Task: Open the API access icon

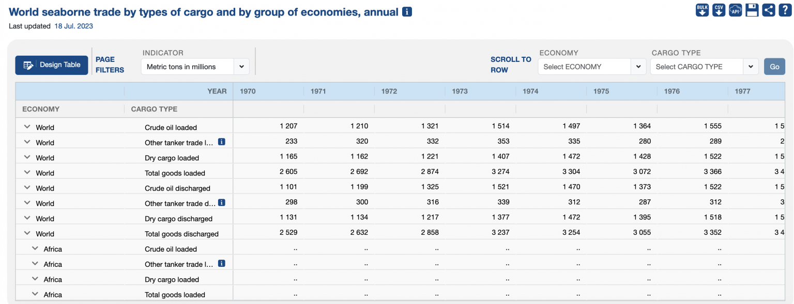Action: pos(735,9)
